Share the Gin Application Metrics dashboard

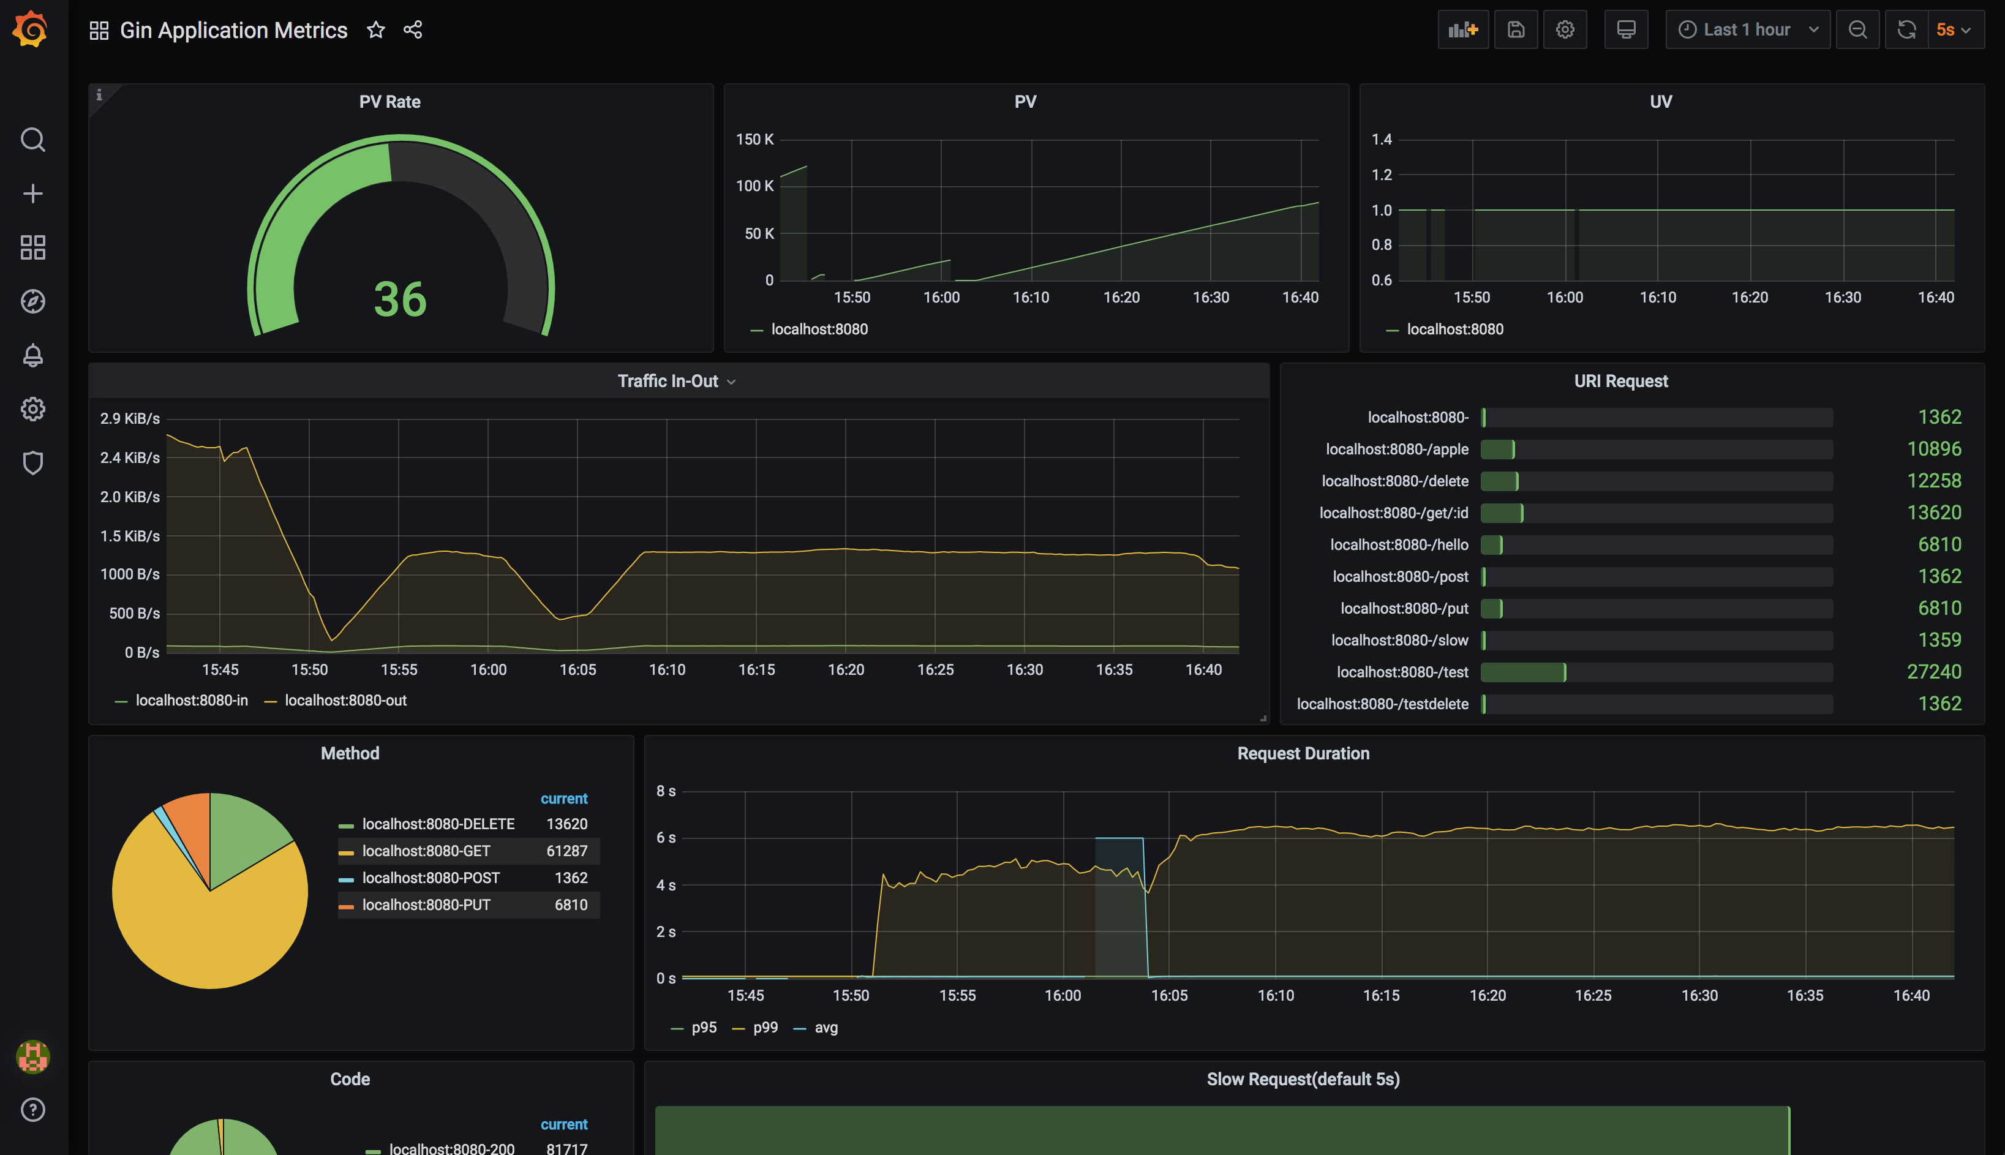(412, 29)
